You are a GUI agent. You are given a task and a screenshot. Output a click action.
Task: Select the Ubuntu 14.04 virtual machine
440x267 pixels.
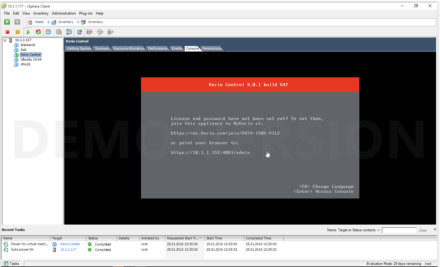click(x=31, y=59)
